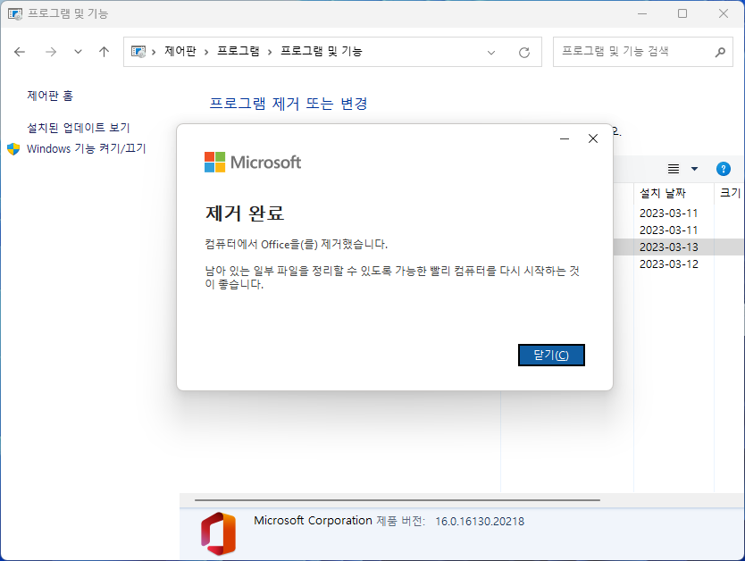Sort by 설치 날짜 column header
The image size is (745, 561).
click(663, 193)
